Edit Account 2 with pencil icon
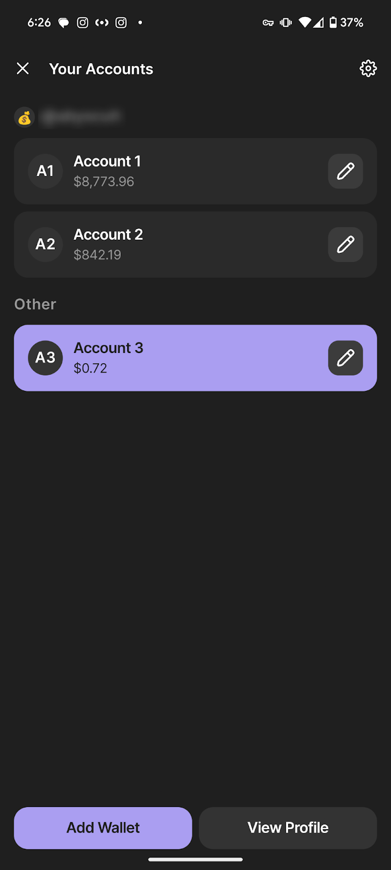This screenshot has height=870, width=391. click(345, 245)
